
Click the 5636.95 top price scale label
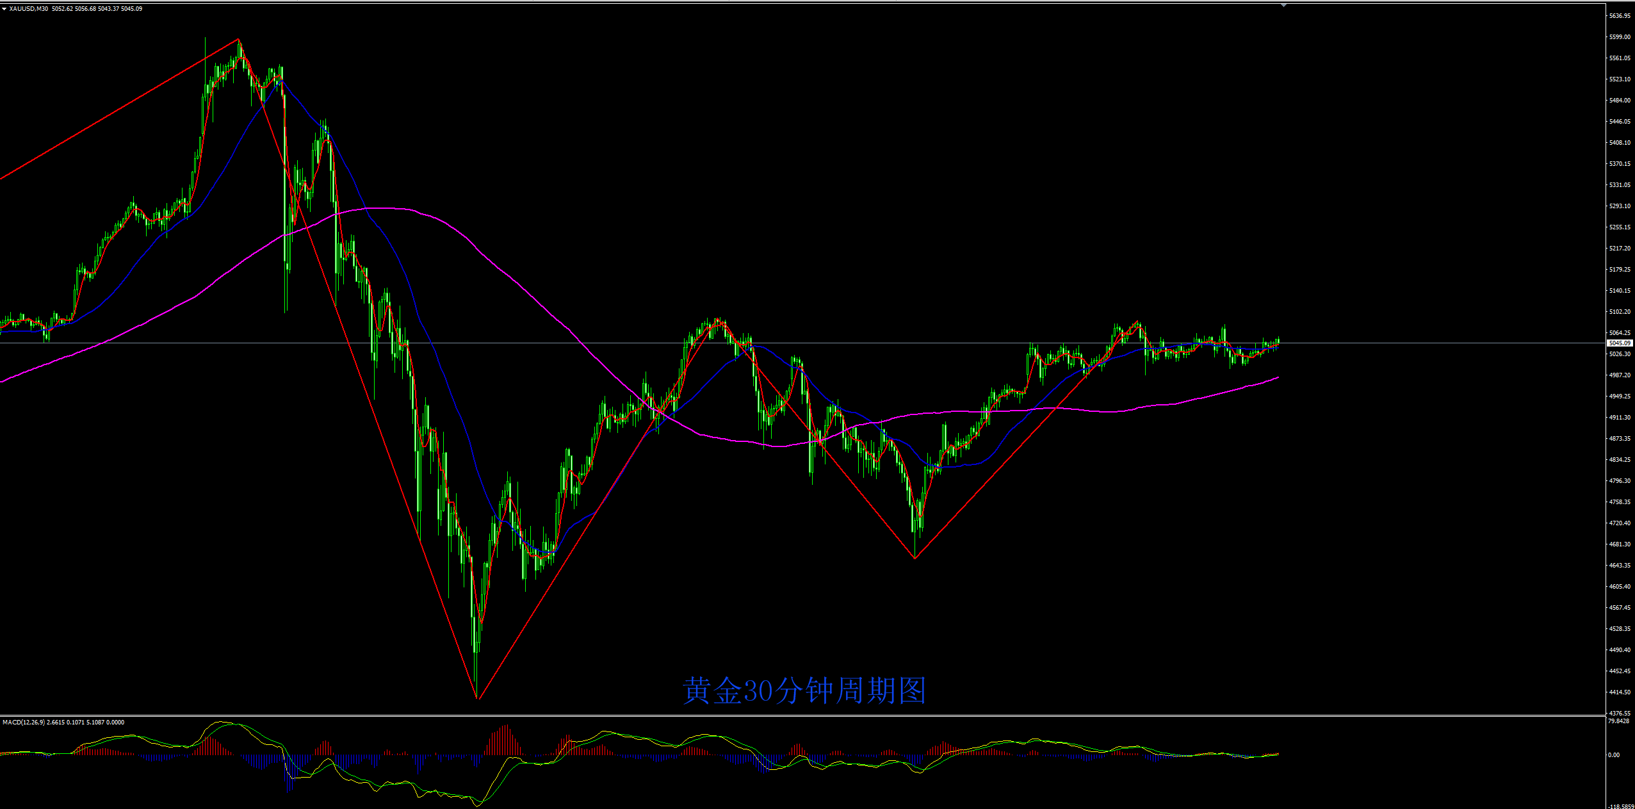[1620, 15]
